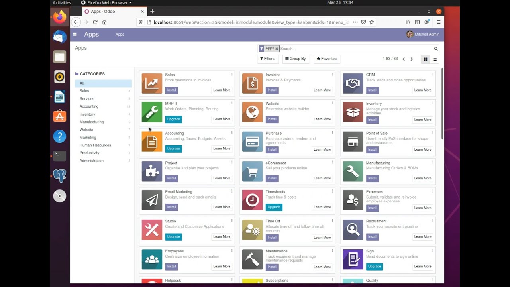Click the Purchase card icon

point(252,142)
